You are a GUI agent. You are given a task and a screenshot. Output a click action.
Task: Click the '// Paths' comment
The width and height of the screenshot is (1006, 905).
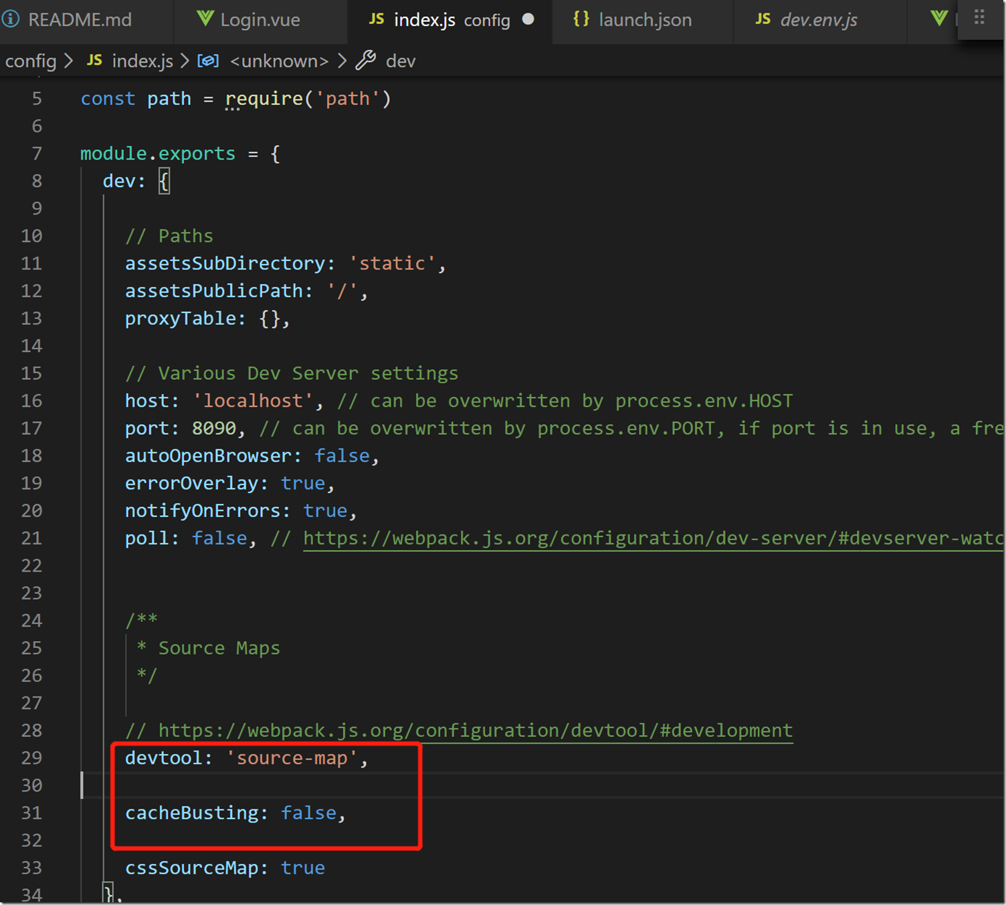169,236
